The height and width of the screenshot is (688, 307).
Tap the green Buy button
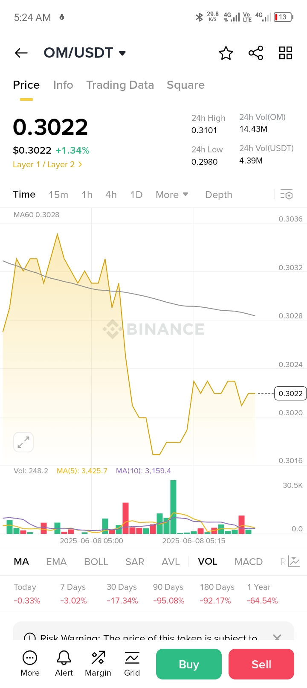pyautogui.click(x=189, y=664)
